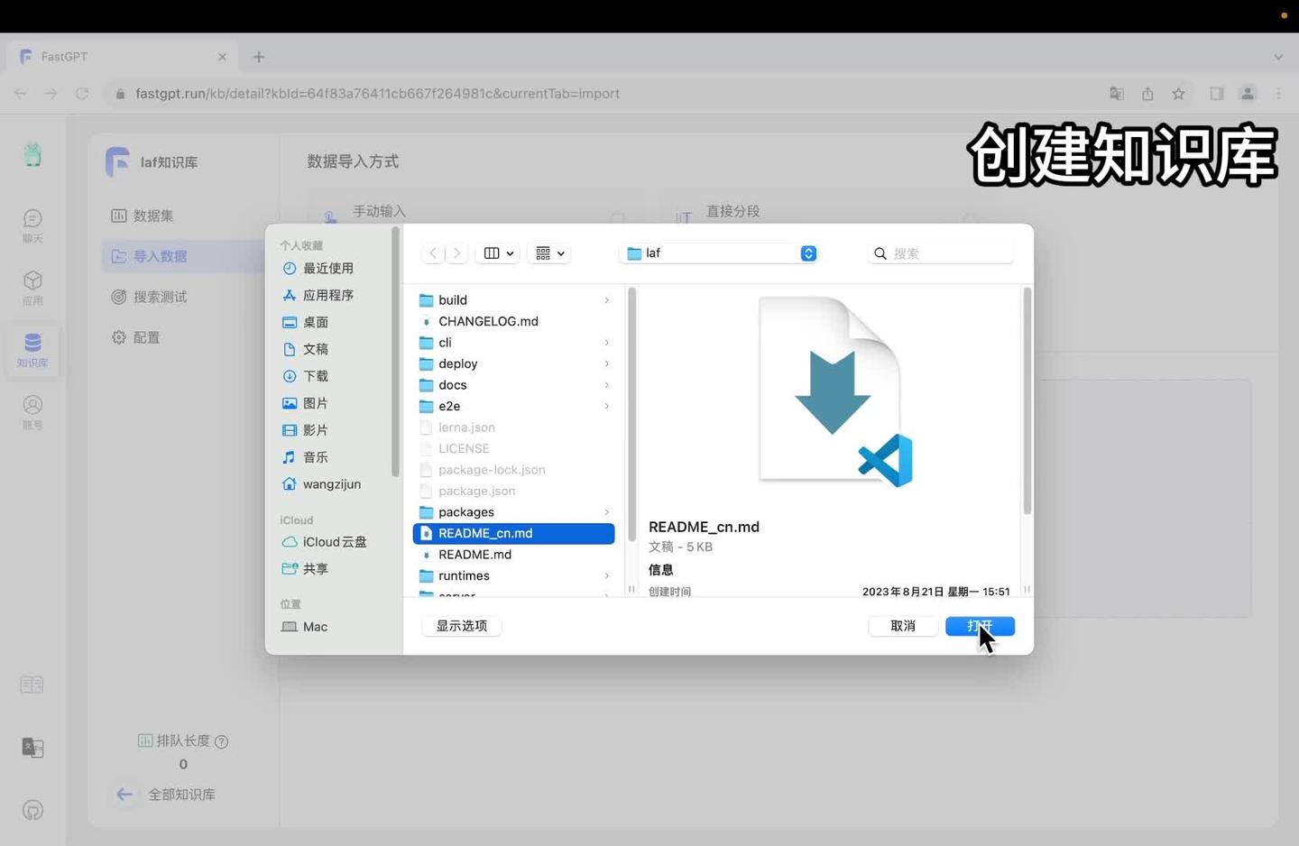Open the laf folder path dropdown
1299x846 pixels.
(x=807, y=253)
